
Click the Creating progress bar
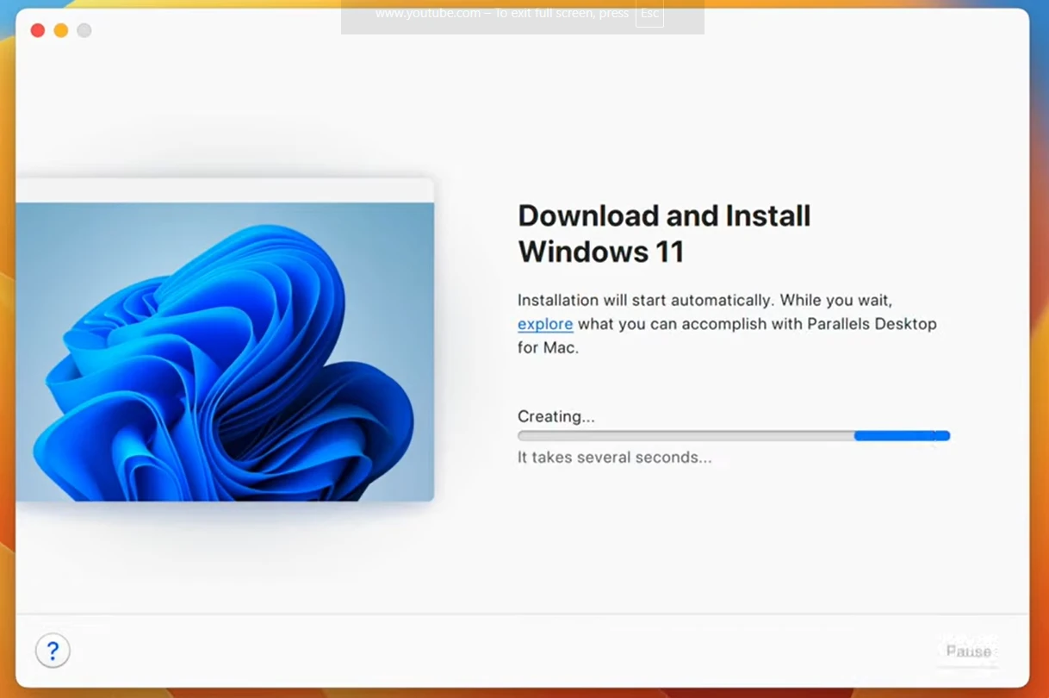click(732, 435)
